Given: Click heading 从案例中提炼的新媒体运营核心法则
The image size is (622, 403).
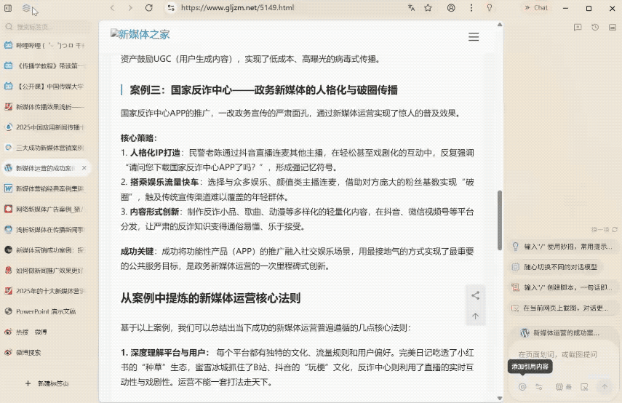Looking at the screenshot, I should [x=211, y=298].
